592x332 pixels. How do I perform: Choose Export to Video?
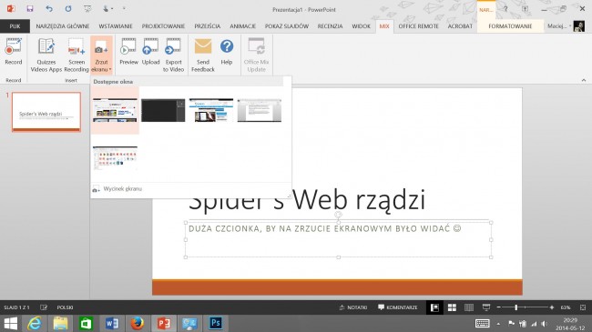[173, 55]
